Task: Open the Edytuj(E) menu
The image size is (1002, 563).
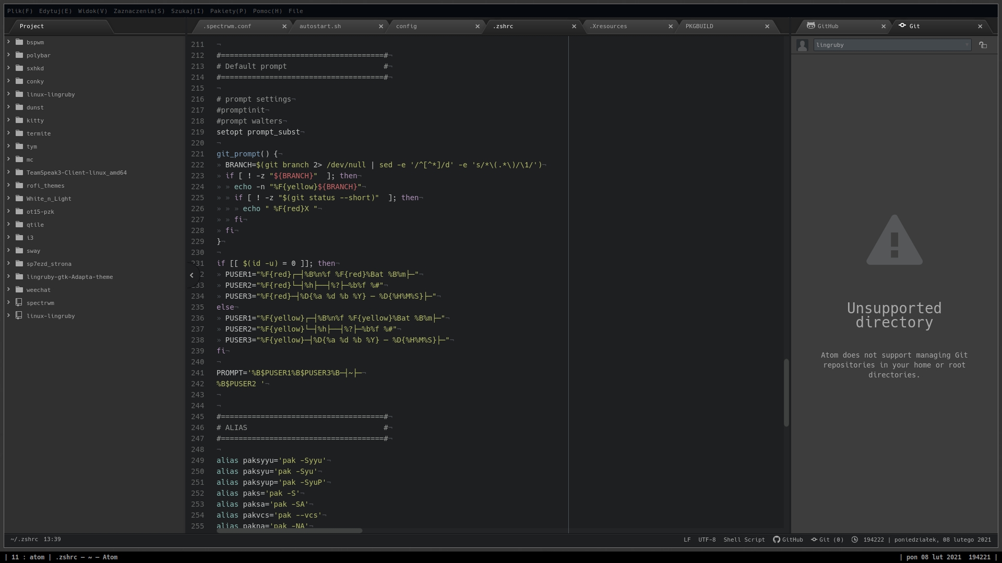Action: 55,11
